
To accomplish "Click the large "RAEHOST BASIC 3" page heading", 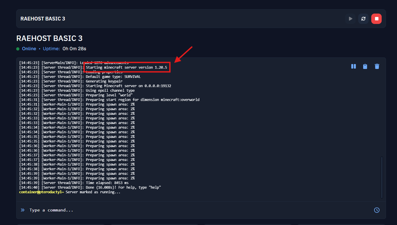I will [x=49, y=38].
